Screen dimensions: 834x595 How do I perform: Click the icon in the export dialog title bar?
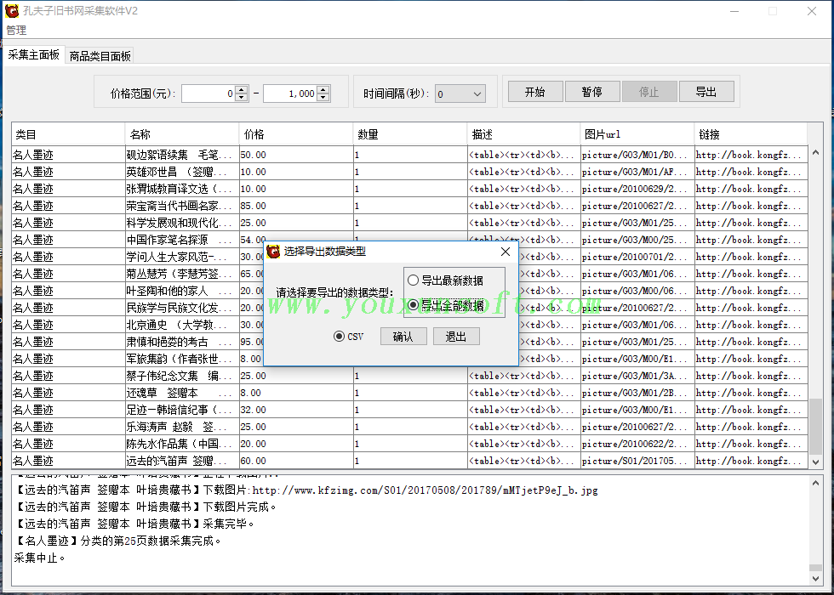pos(273,252)
